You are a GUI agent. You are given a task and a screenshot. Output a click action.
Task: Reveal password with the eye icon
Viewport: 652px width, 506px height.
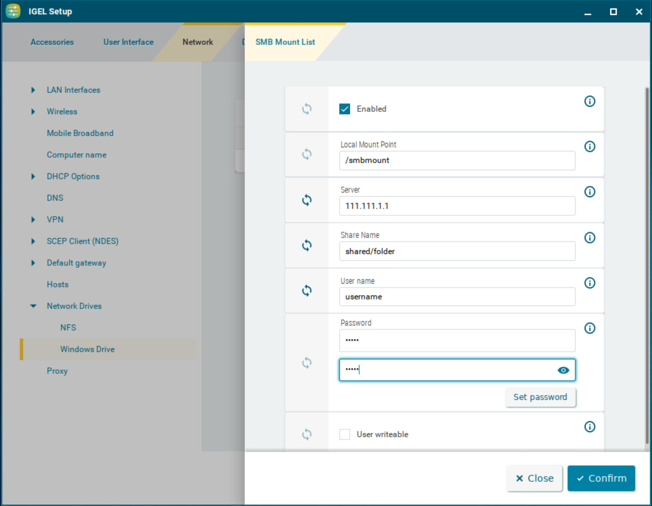[x=563, y=370]
